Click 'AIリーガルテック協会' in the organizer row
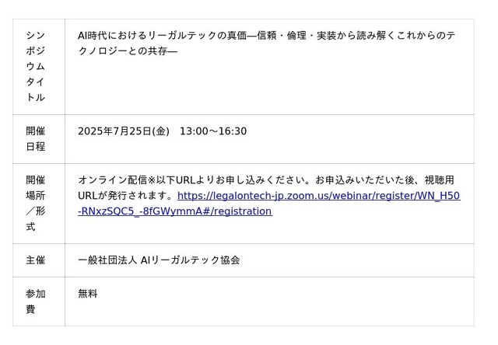This screenshot has height=345, width=498. (190, 260)
